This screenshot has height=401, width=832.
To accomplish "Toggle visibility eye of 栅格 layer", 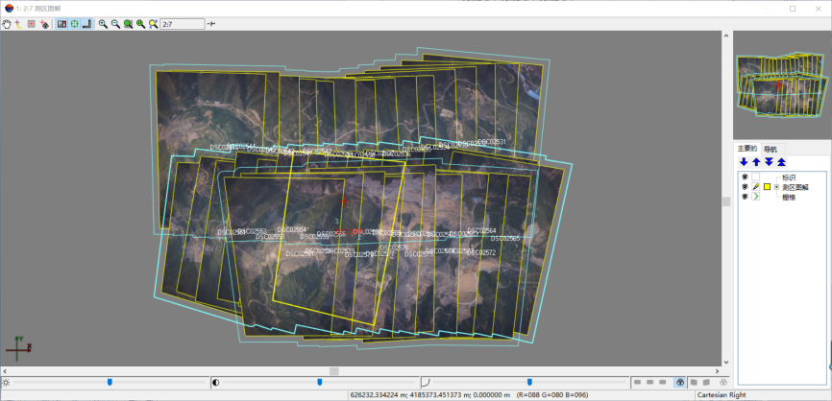I will tap(744, 197).
